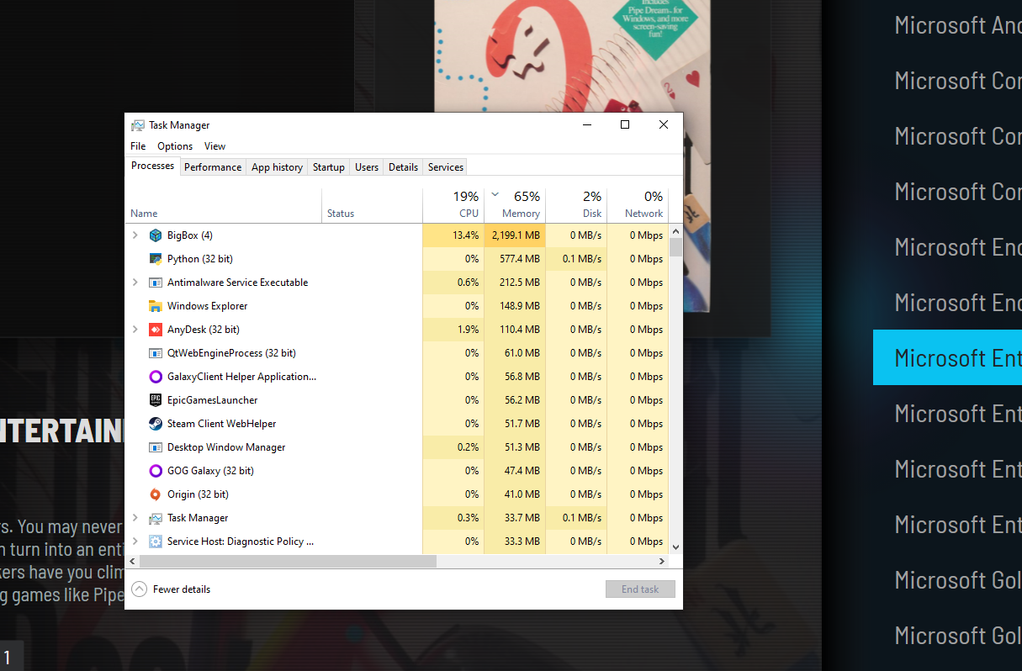Select the GOG Galaxy (32 bit) process name
Screen dimensions: 1022x671
tap(210, 471)
